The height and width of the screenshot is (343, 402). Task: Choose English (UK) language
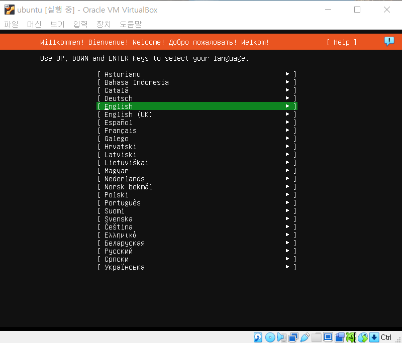click(x=197, y=115)
